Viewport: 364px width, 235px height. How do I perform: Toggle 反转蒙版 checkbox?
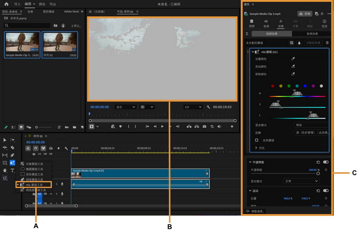pyautogui.click(x=257, y=140)
